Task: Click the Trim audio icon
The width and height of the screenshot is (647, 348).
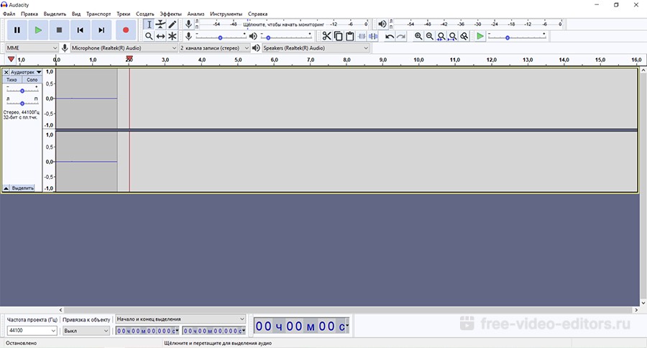Action: pyautogui.click(x=362, y=37)
